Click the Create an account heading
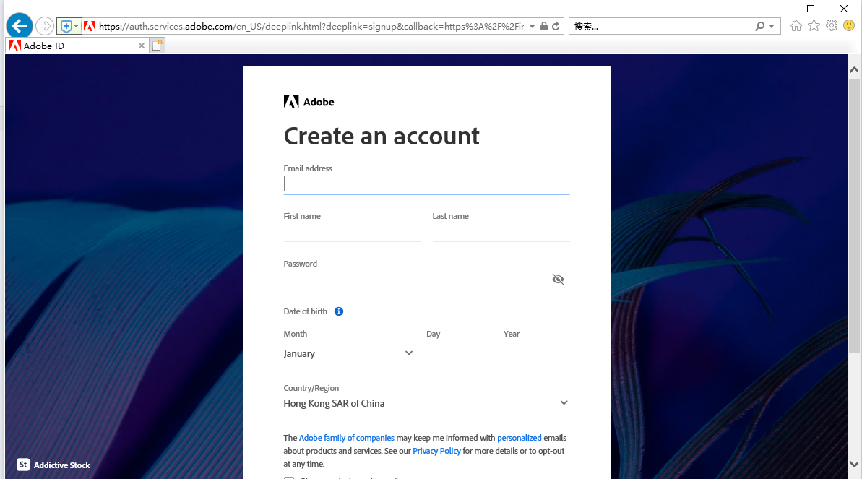The image size is (862, 479). [382, 137]
